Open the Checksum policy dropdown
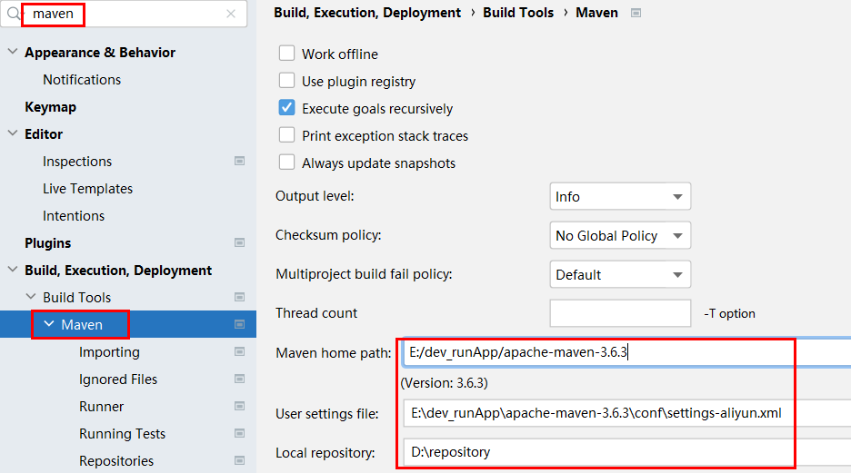The width and height of the screenshot is (851, 473). (620, 235)
